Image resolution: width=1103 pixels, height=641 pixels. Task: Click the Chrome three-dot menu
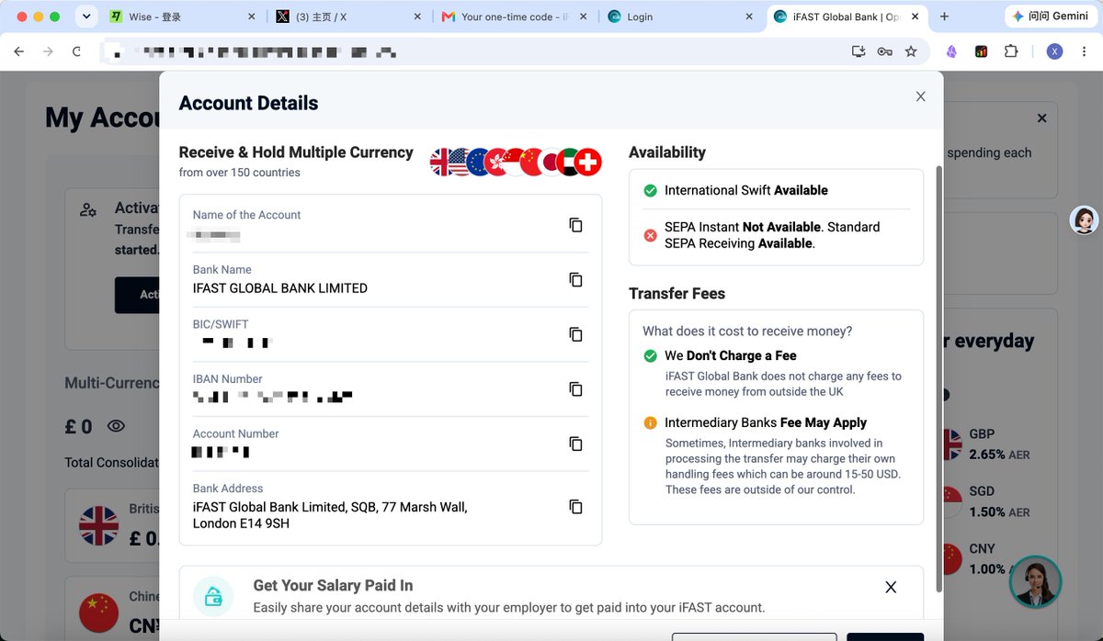(x=1085, y=51)
